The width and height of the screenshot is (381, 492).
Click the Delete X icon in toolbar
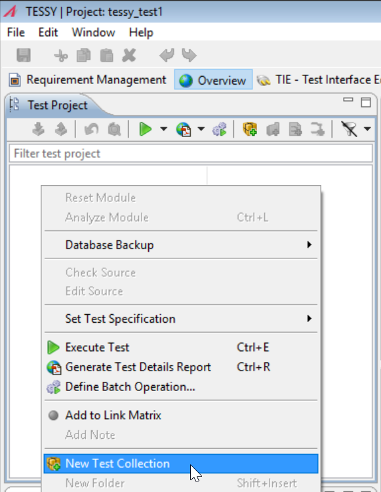click(129, 56)
